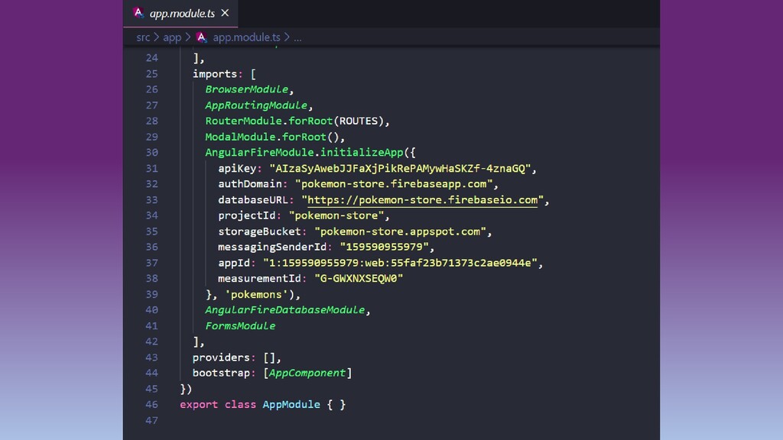Select the app.module.ts editor tab
This screenshot has width=783, height=440.
[x=180, y=14]
